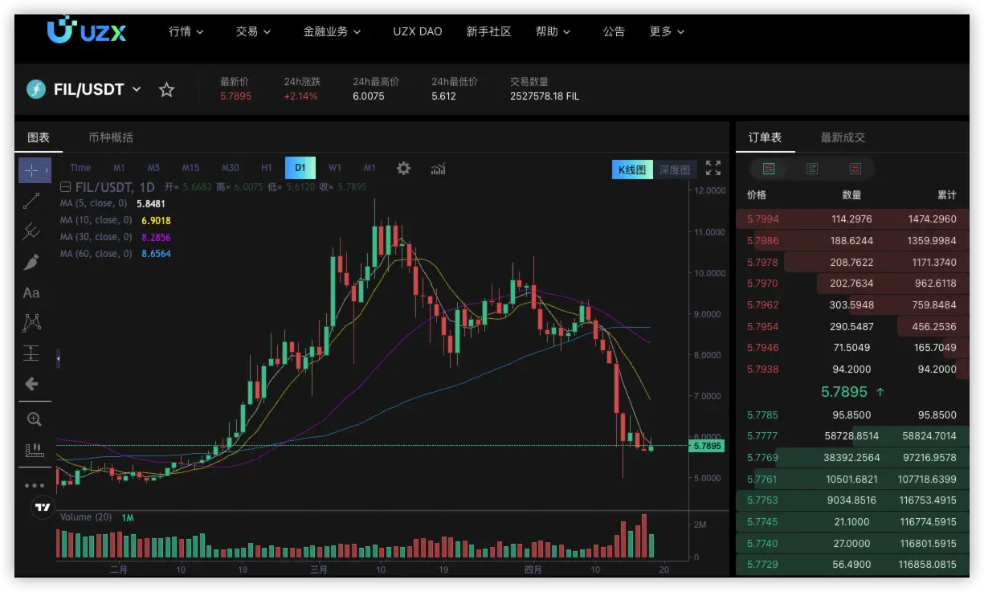984x592 pixels.
Task: Click the back arrow tool
Action: click(x=31, y=384)
